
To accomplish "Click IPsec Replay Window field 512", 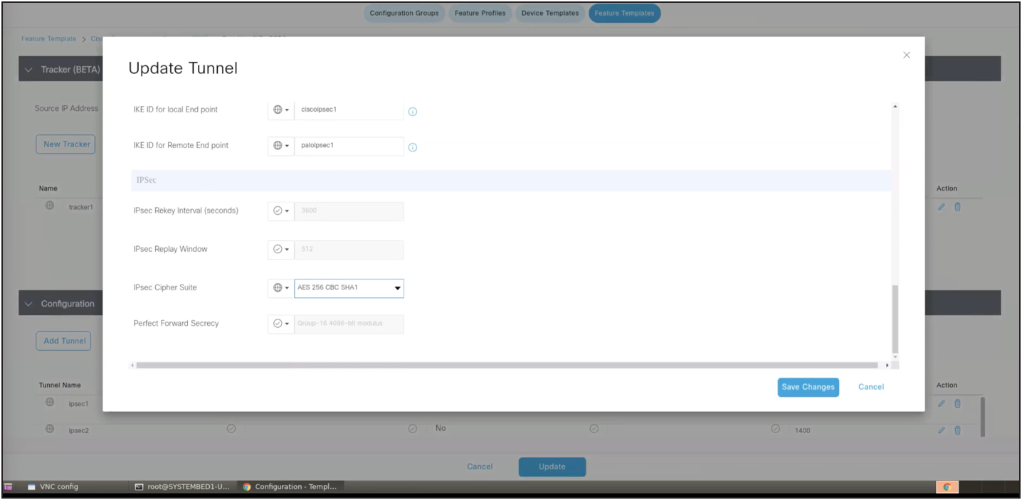I will click(349, 250).
